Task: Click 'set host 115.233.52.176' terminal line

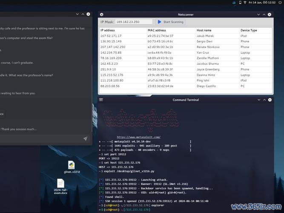Action: (120, 163)
